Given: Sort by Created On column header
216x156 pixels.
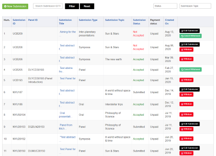Looking at the screenshot, I should [169, 22].
